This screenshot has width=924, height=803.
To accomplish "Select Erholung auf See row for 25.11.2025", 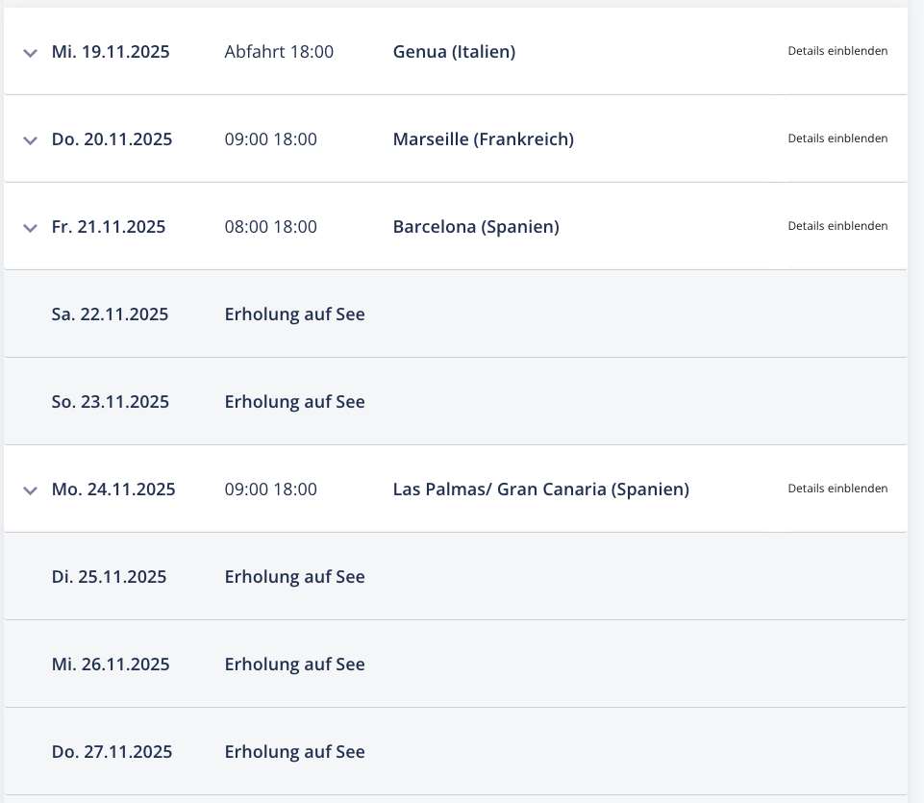I will 456,577.
